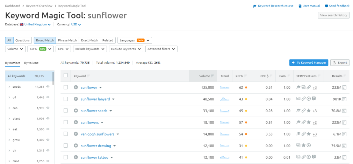This screenshot has width=353, height=164.
Task: Check the box for sunflower lanyard
Action: 66,99
